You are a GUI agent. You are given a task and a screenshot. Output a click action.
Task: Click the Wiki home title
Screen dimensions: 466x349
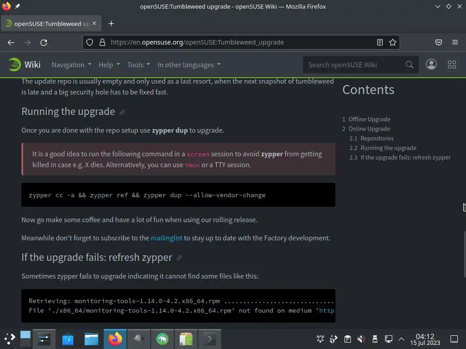tap(32, 65)
